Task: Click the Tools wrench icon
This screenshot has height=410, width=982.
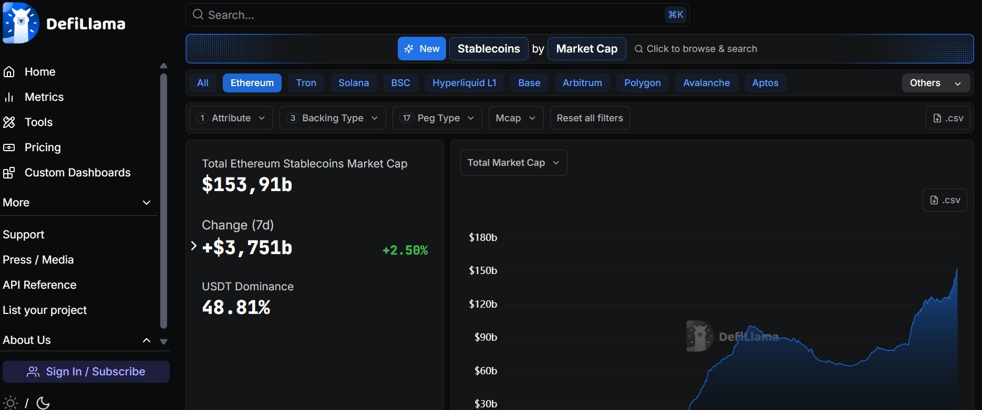Action: tap(9, 122)
